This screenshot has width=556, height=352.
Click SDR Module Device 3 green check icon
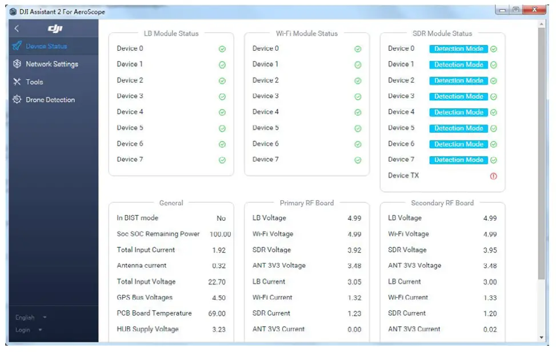coord(494,96)
